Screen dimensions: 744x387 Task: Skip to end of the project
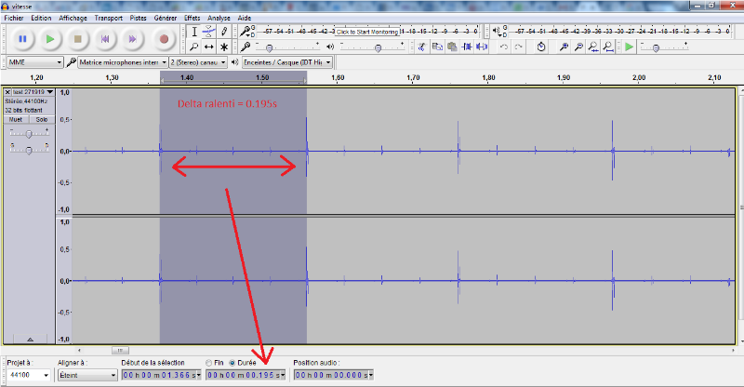pos(133,39)
